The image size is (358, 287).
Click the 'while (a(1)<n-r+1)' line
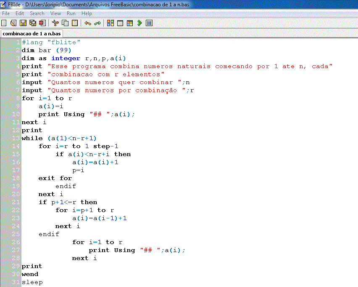click(x=59, y=138)
